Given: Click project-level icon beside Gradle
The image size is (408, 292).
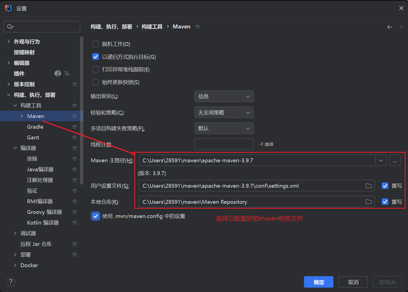Looking at the screenshot, I should 75,127.
